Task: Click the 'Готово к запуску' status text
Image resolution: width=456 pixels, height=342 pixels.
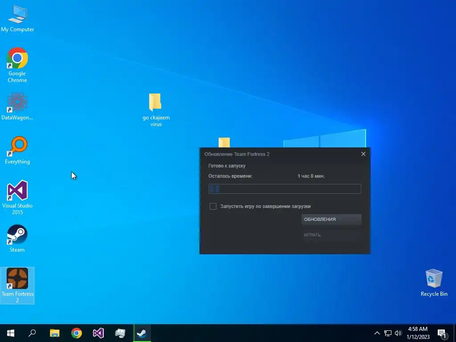Action: coord(227,166)
